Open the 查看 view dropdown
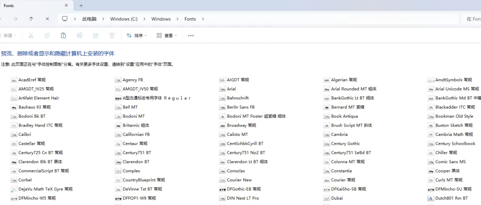 tap(167, 36)
